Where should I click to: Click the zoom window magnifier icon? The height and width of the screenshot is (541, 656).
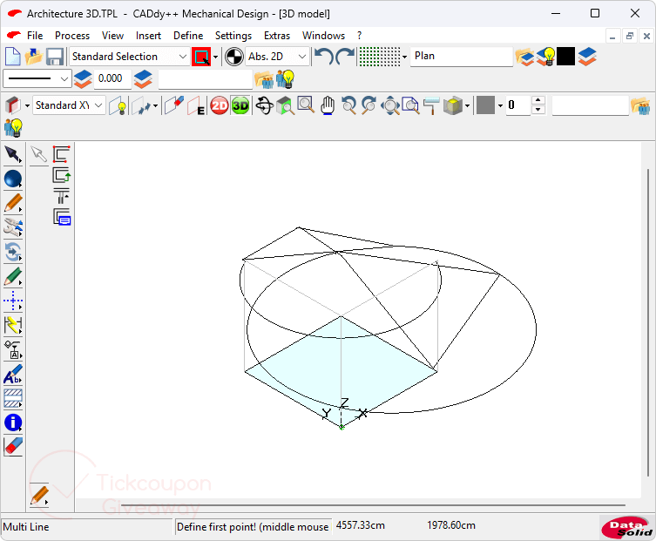306,105
